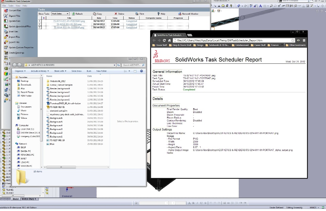Open Explorer help icon
This screenshot has width=326, height=211.
tap(141, 71)
